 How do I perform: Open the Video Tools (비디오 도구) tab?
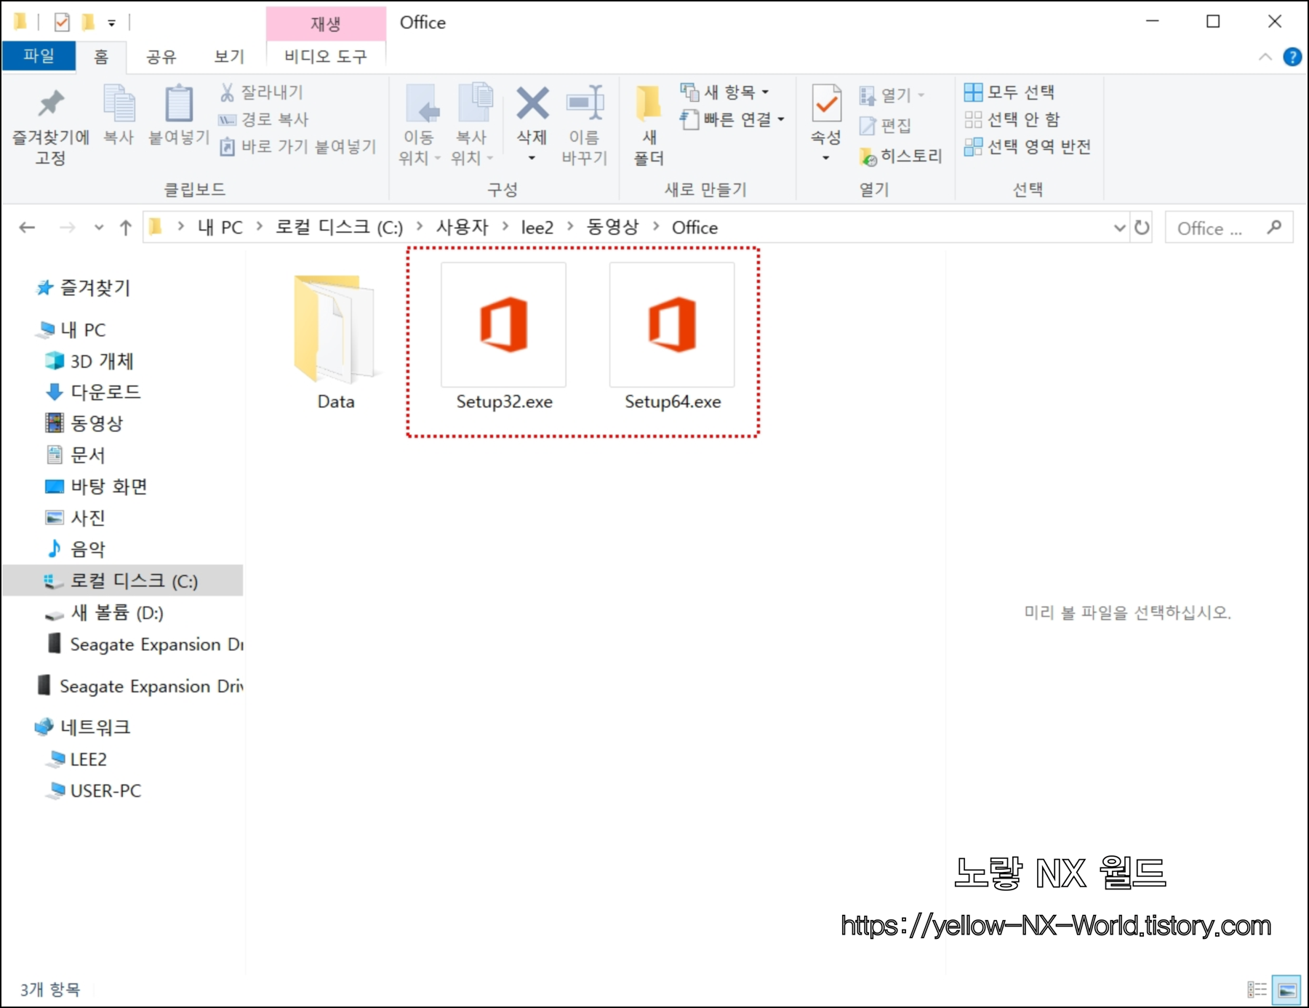tap(326, 56)
